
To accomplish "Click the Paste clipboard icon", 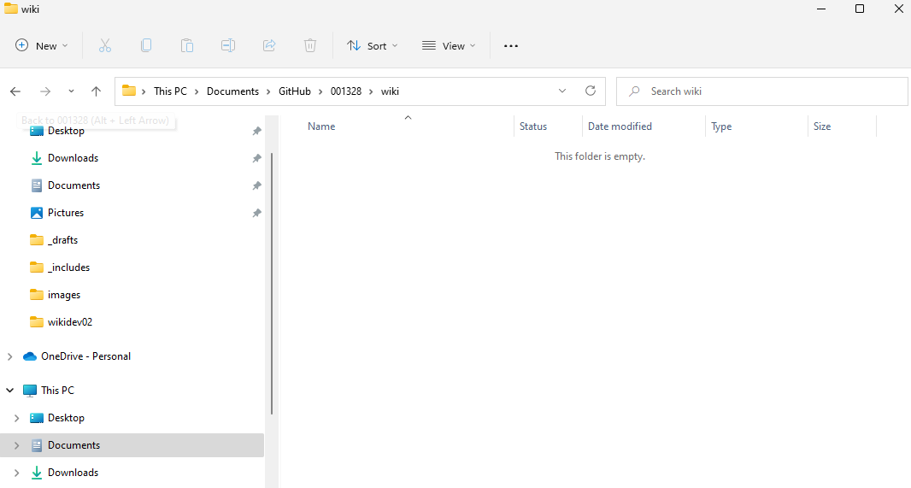I will point(187,46).
